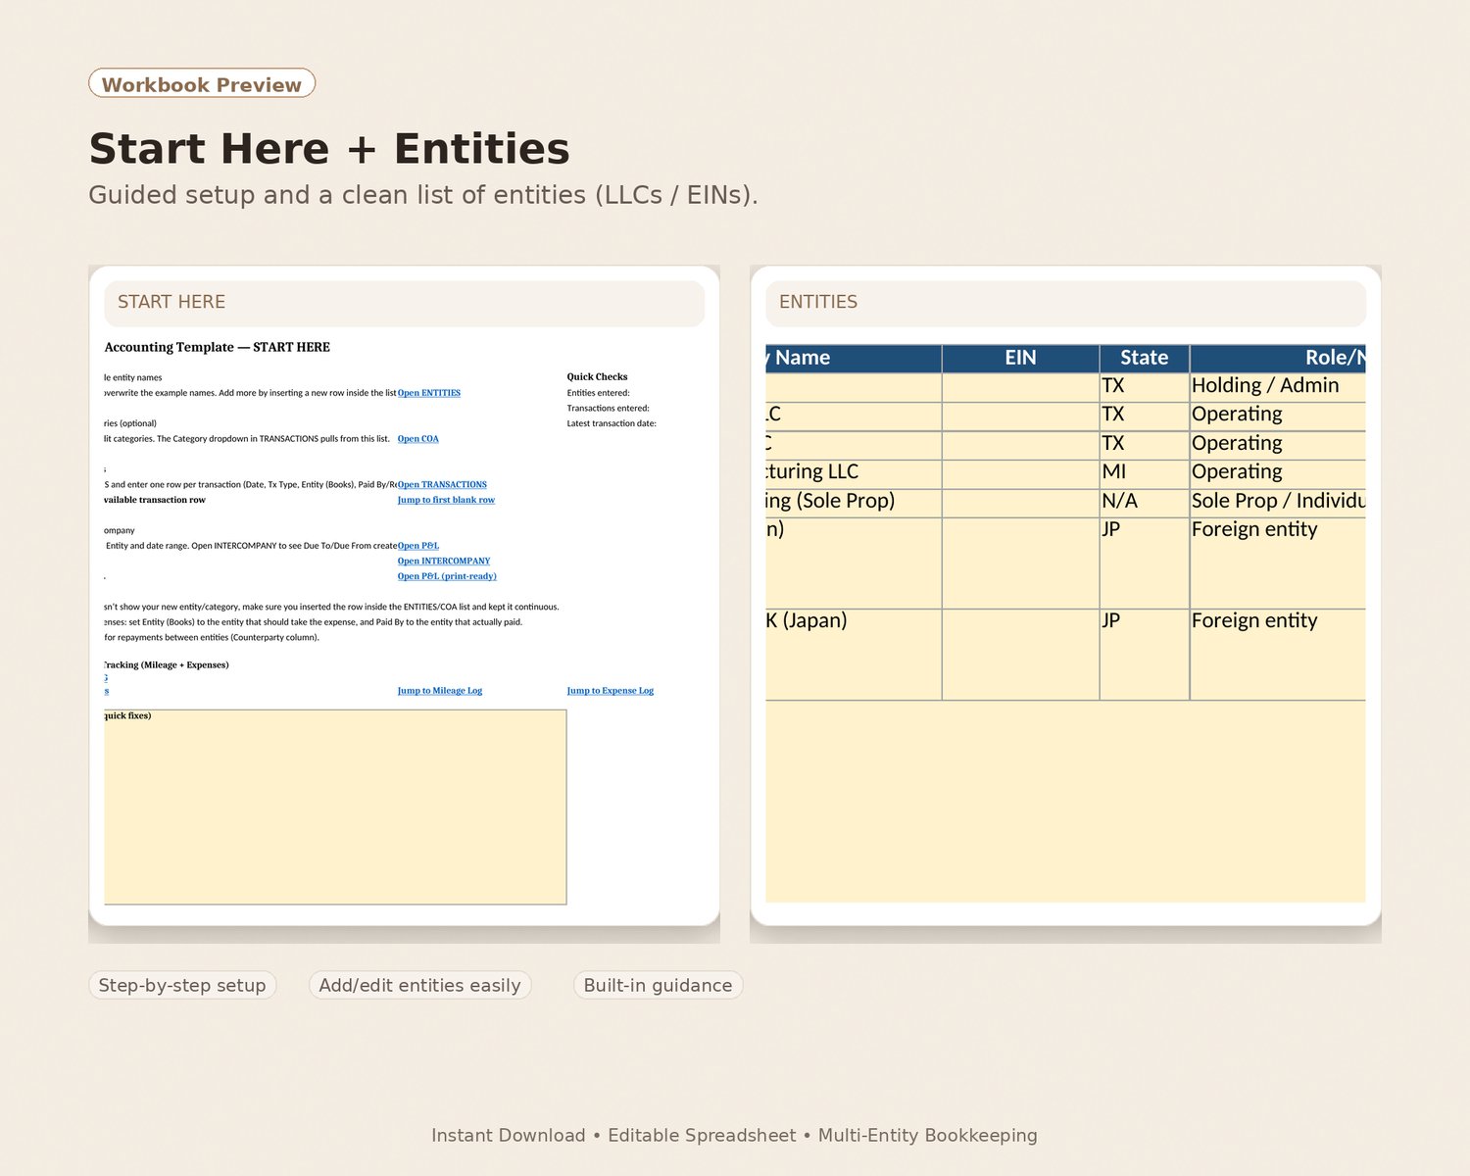1470x1176 pixels.
Task: Select the TX cell in Holding / Admin row
Action: (1145, 386)
